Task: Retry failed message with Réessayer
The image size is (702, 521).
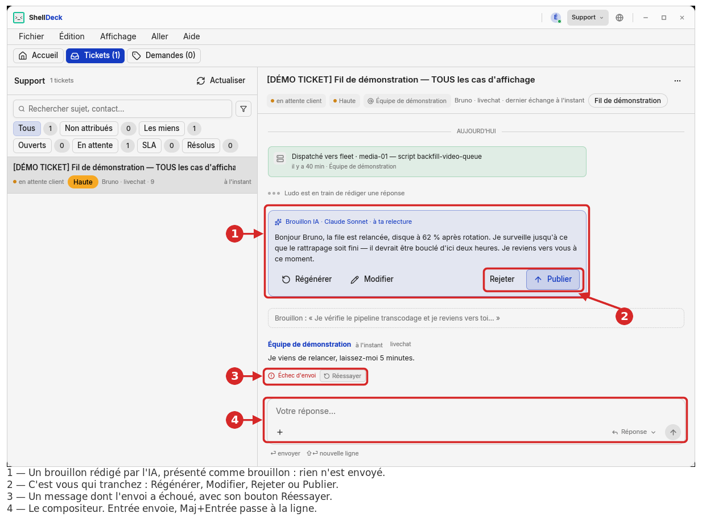Action: [x=343, y=376]
